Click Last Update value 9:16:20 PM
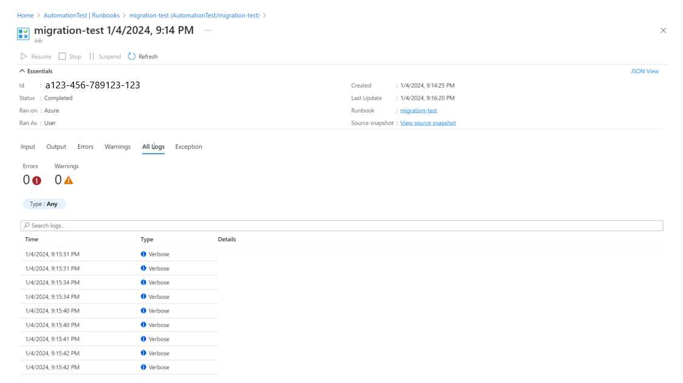The height and width of the screenshot is (383, 683). 427,98
